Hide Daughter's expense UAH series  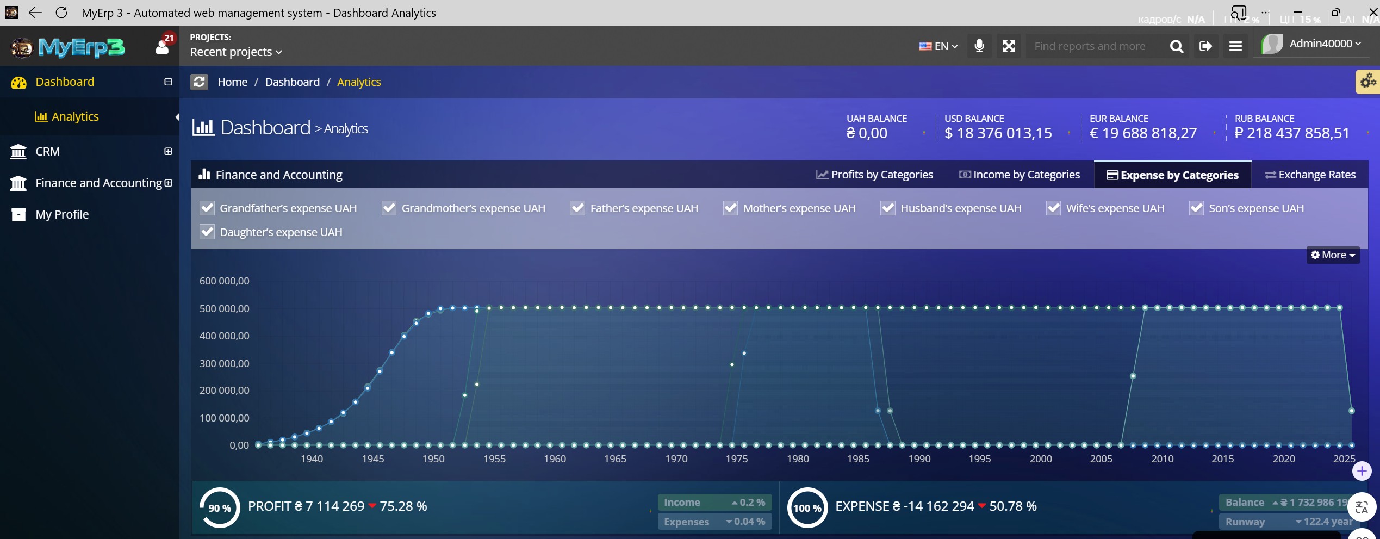coord(207,232)
